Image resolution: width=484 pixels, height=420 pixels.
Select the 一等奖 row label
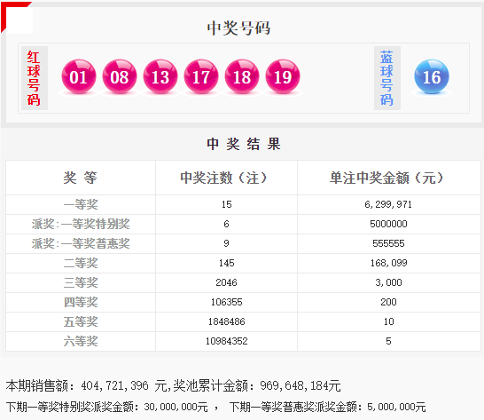click(x=81, y=204)
